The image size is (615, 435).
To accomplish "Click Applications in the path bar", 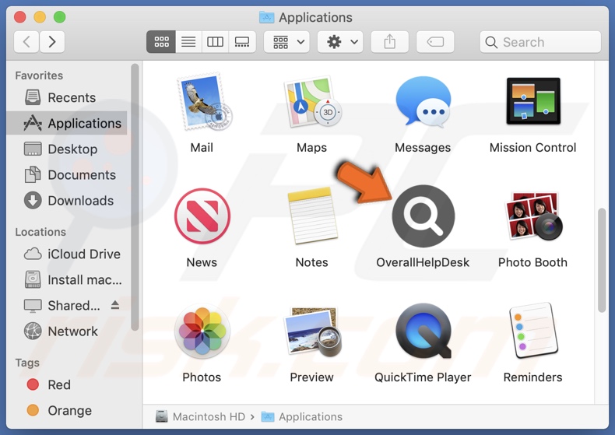I will point(302,416).
